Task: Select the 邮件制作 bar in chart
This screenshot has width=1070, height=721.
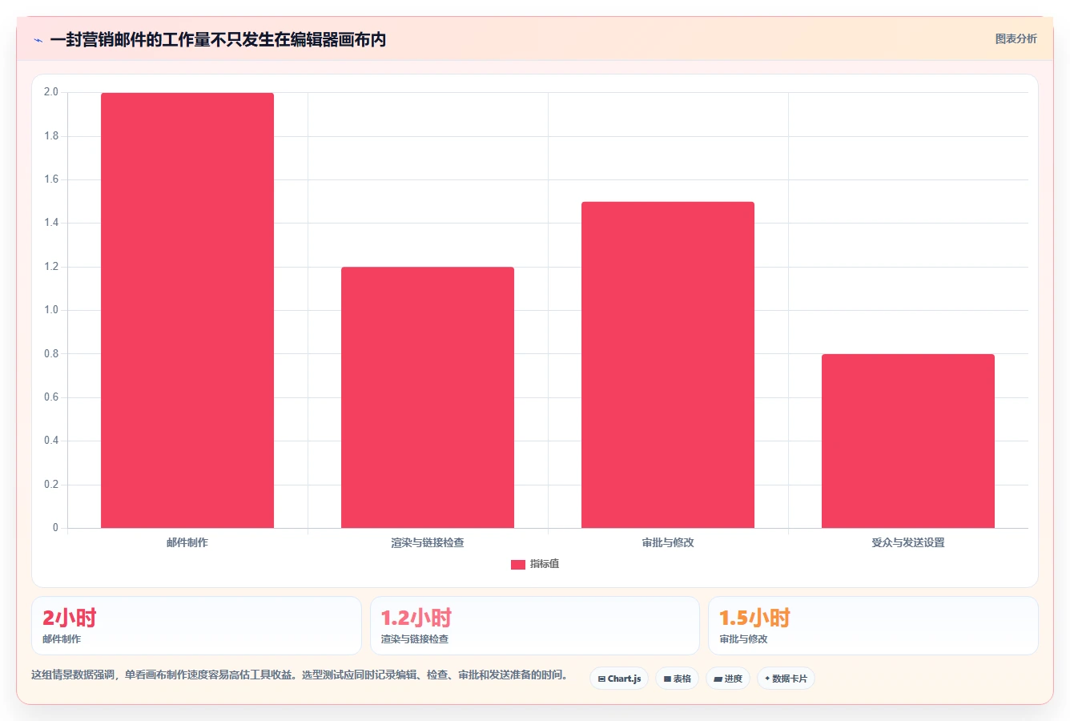Action: point(187,310)
